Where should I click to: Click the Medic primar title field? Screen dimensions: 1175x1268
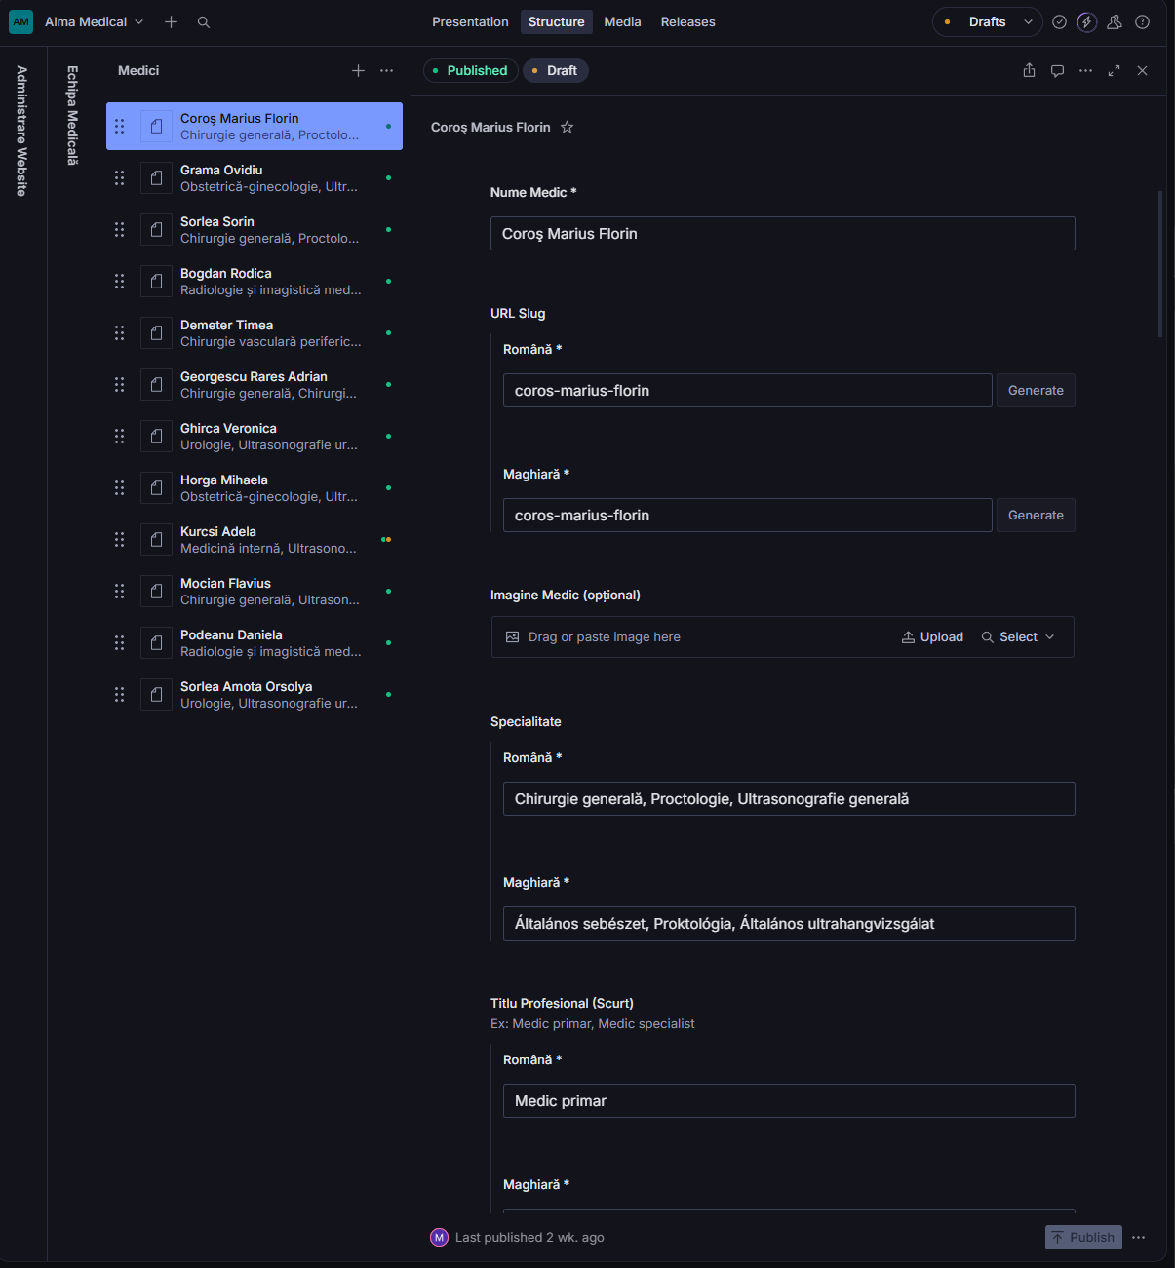[789, 1101]
